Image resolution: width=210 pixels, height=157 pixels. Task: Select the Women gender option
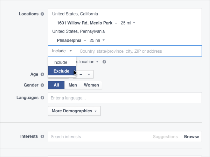[91, 85]
